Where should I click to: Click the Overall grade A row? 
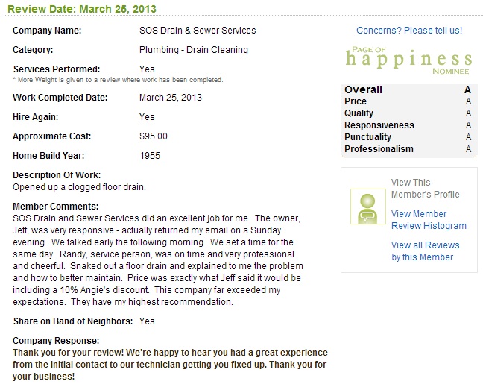tap(408, 89)
